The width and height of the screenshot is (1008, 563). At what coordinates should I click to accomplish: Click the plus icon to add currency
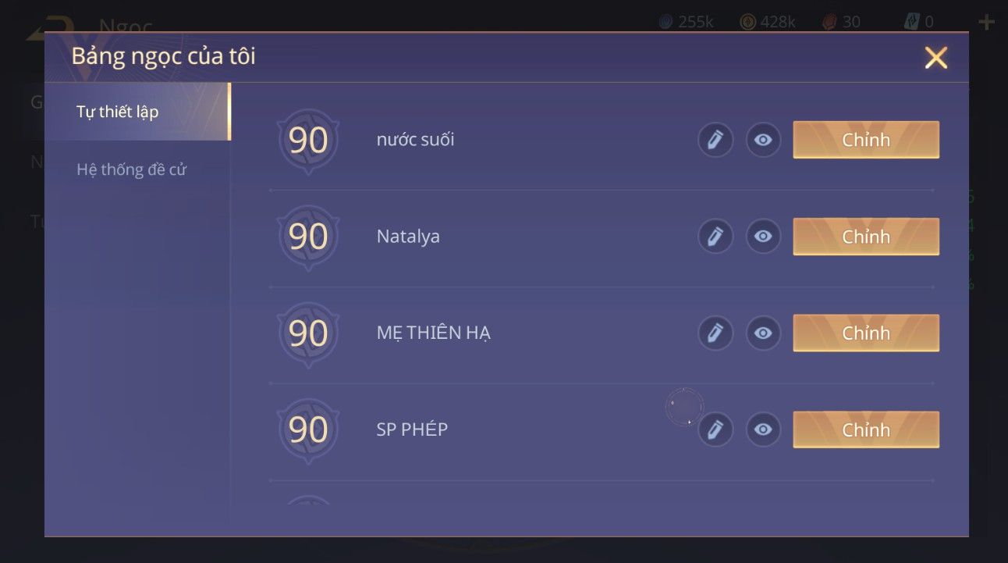tap(986, 22)
